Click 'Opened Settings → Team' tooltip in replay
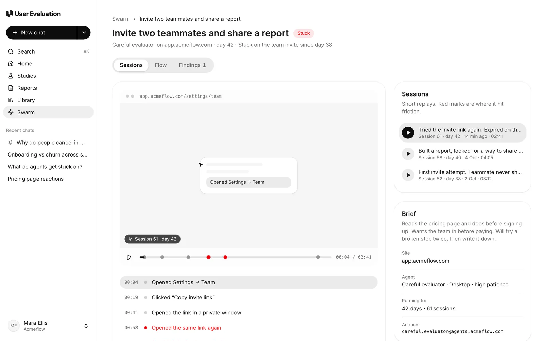546x341 pixels. (248, 182)
